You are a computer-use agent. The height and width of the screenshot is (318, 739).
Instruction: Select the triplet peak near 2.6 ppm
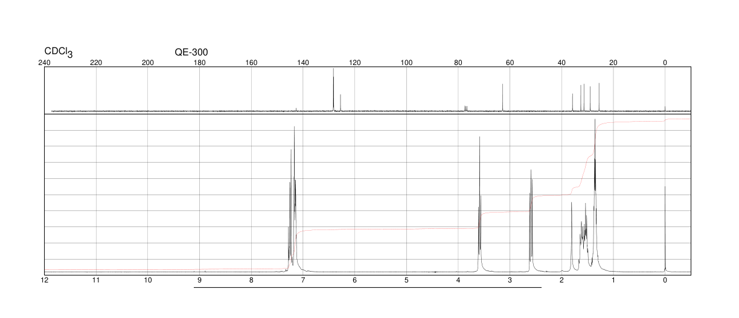tap(531, 220)
